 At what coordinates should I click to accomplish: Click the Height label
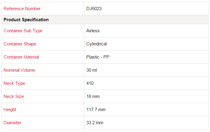coord(10,110)
